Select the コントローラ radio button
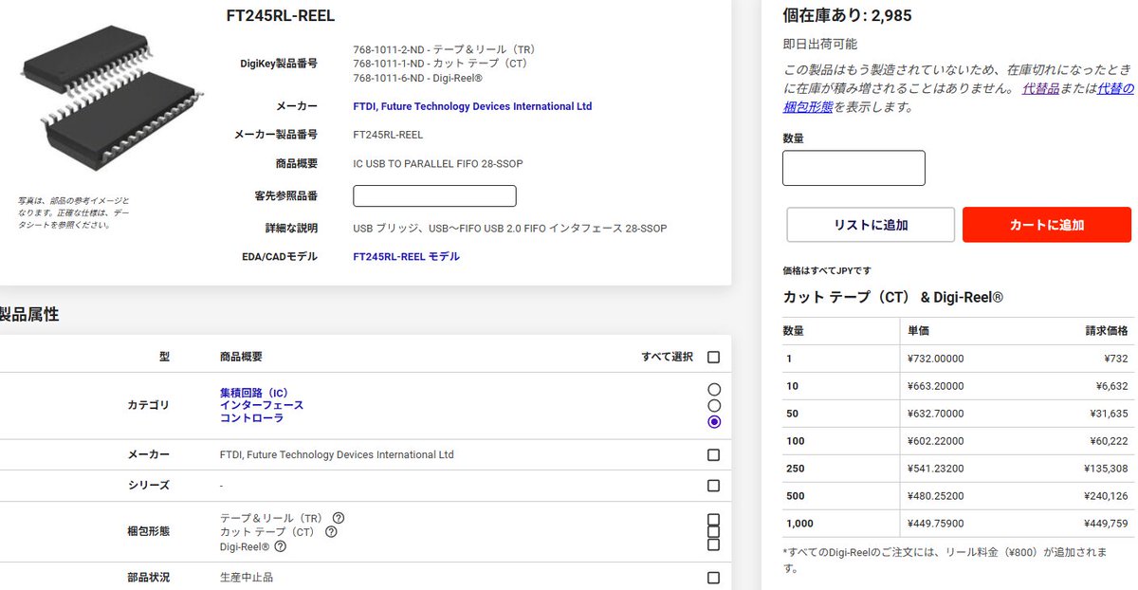1138x590 pixels. coord(714,422)
